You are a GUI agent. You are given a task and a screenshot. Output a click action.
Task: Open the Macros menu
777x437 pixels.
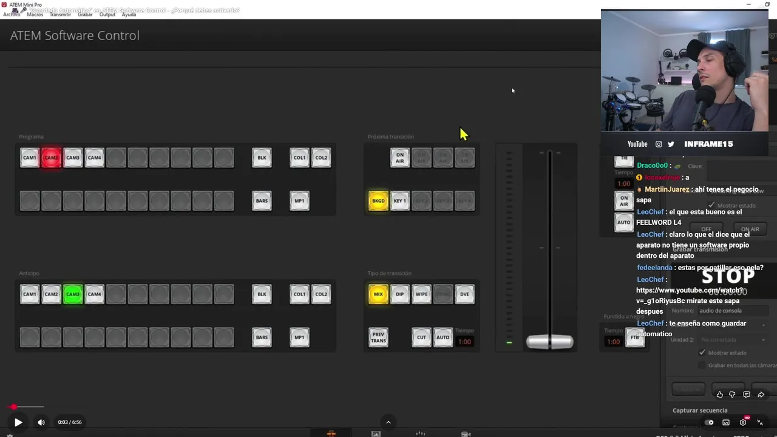[x=35, y=14]
